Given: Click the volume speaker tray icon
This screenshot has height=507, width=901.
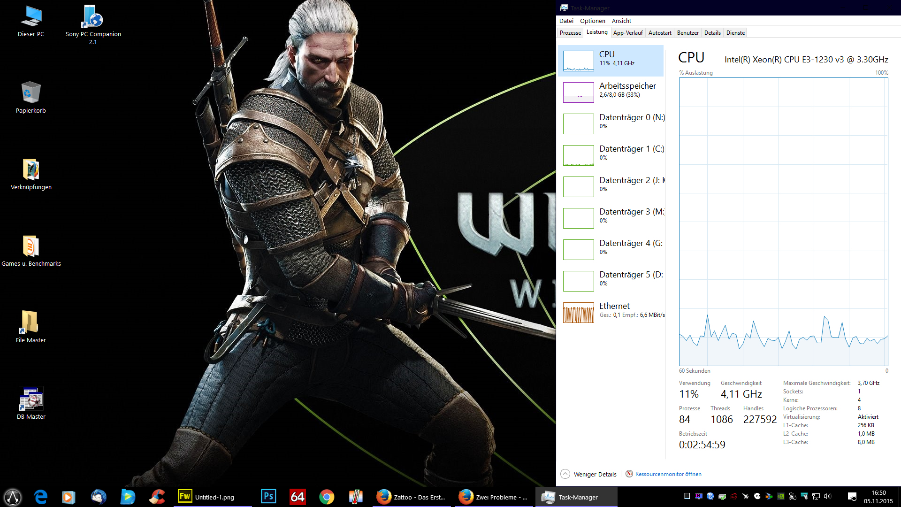Looking at the screenshot, I should click(x=827, y=496).
